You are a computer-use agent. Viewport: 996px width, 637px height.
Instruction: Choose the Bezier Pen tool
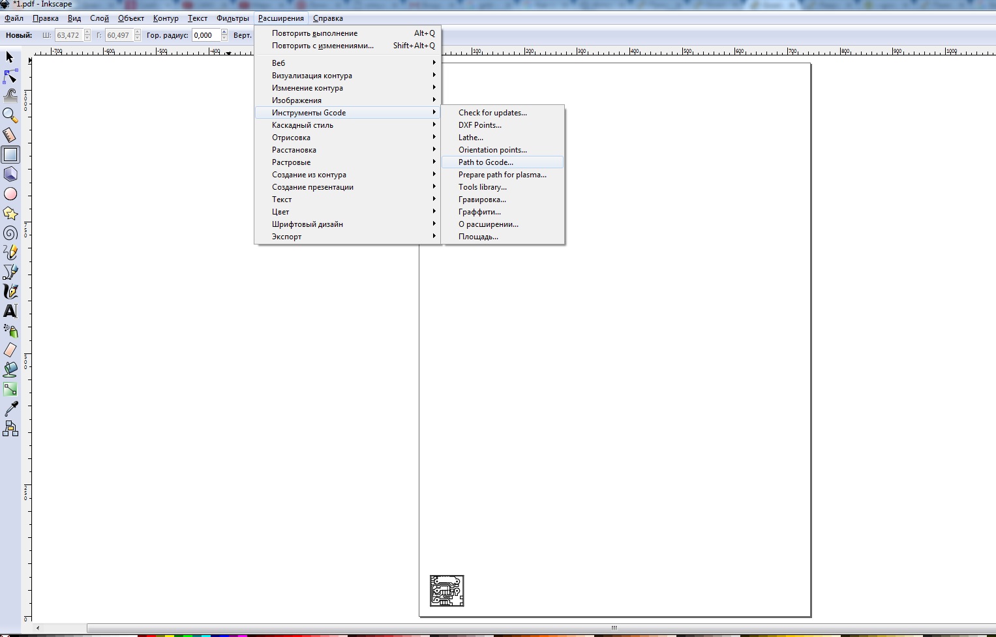coord(10,272)
